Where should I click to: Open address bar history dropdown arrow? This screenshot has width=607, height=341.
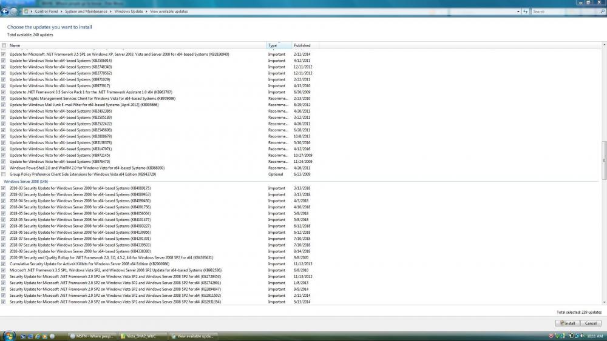518,12
